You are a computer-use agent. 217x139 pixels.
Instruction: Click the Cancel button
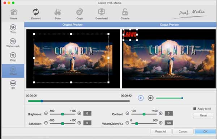[183, 131]
